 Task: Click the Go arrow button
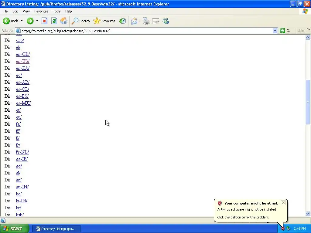tap(285, 31)
